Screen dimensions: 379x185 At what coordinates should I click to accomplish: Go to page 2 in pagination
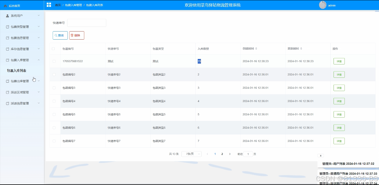tap(222, 154)
